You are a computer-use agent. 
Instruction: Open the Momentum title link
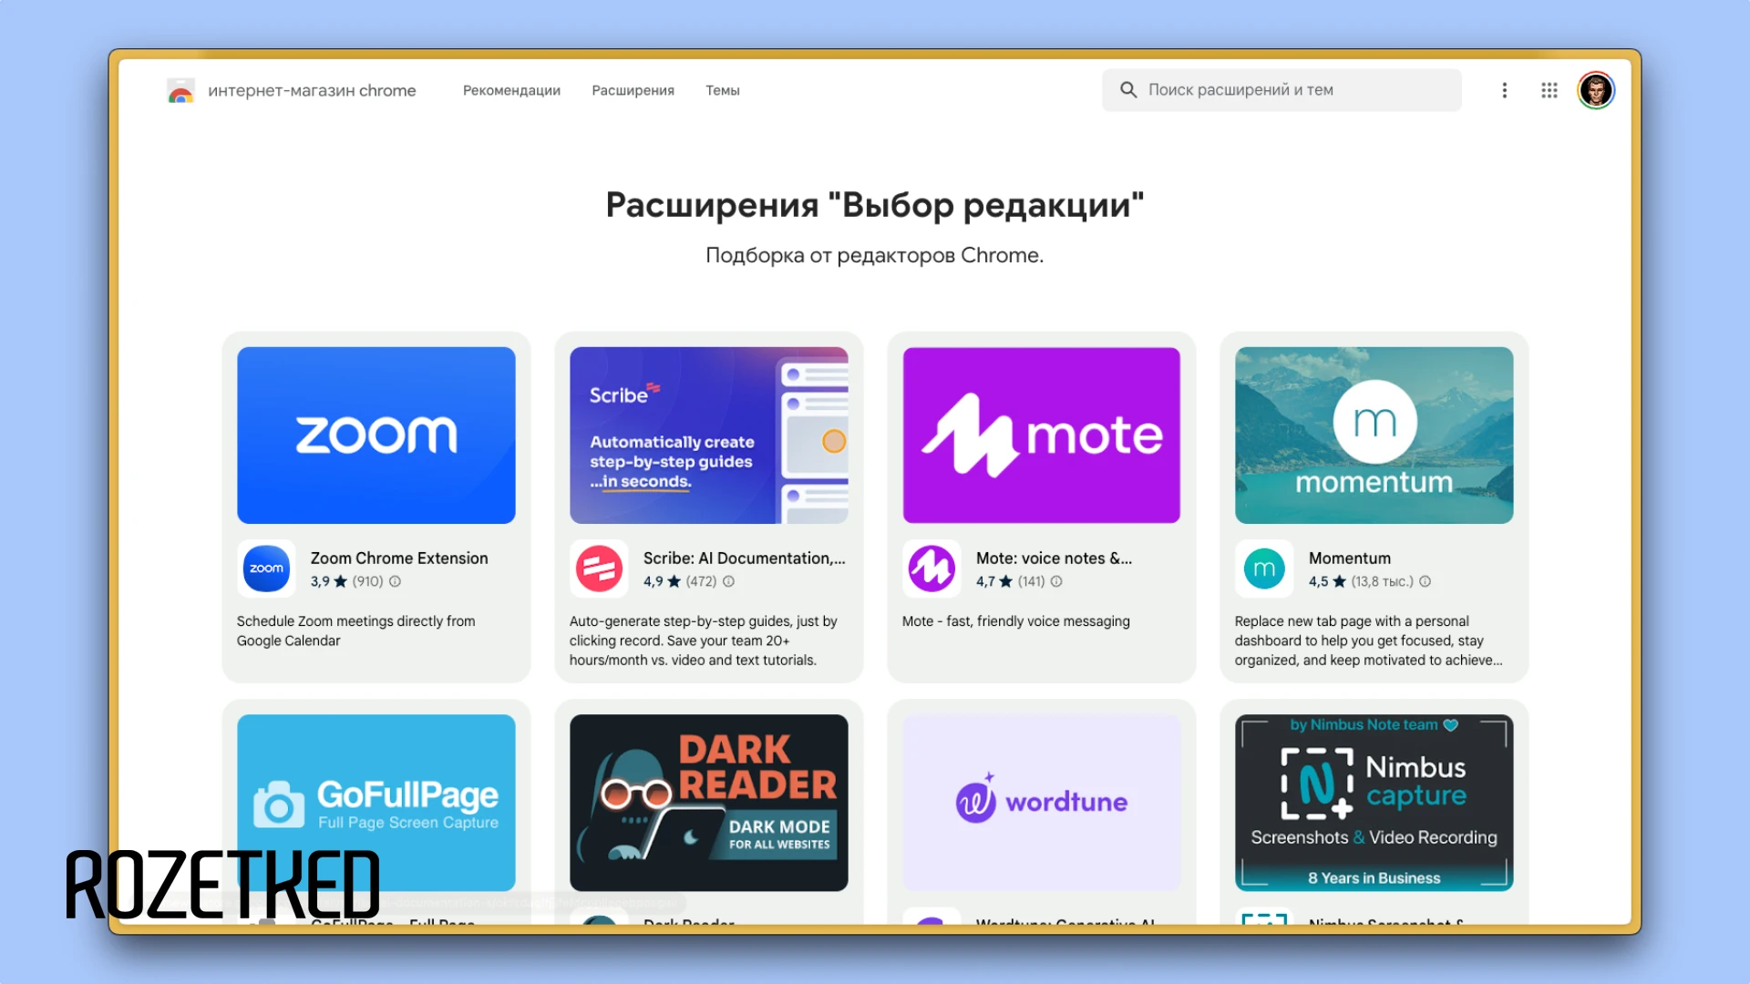click(x=1349, y=558)
